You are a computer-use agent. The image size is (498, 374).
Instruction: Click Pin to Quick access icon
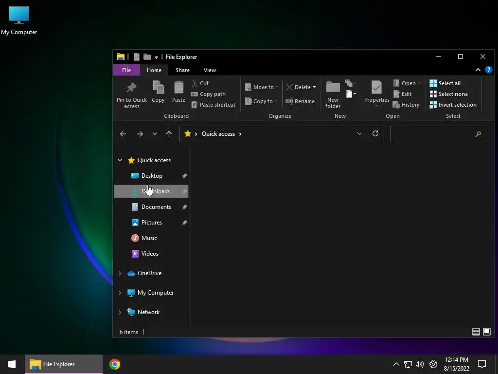click(x=131, y=88)
